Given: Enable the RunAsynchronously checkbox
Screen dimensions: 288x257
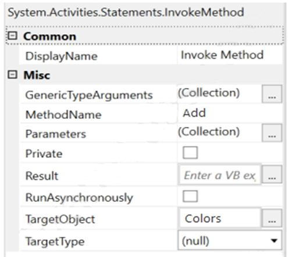Looking at the screenshot, I should [x=190, y=196].
